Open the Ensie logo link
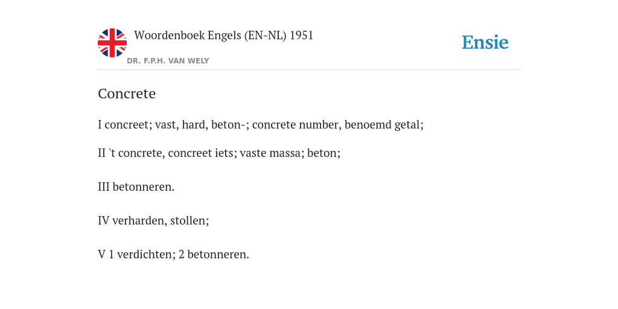 coord(485,42)
